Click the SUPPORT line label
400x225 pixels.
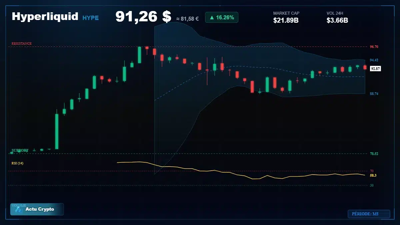tap(20, 150)
